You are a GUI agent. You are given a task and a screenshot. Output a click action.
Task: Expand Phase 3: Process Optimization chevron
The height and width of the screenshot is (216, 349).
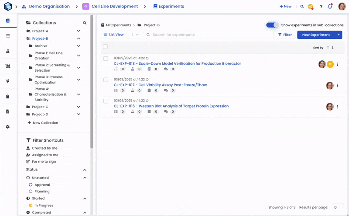(x=79, y=80)
